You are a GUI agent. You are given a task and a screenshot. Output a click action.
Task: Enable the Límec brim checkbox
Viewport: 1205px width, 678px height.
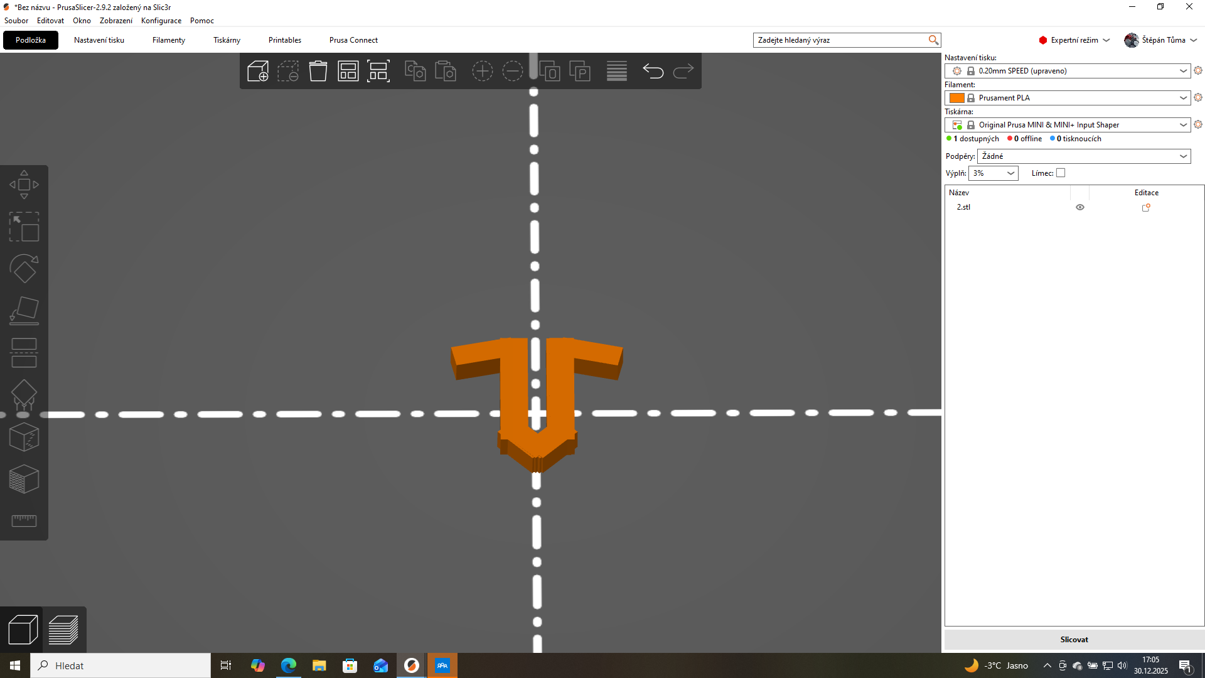pyautogui.click(x=1061, y=173)
